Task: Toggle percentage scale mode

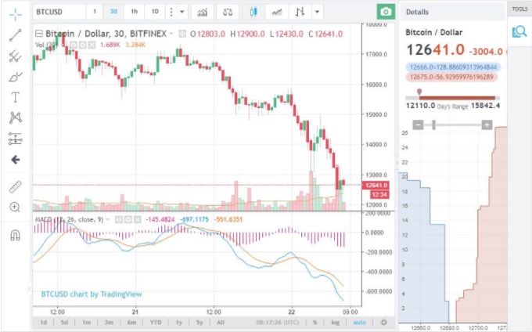Action: [315, 322]
